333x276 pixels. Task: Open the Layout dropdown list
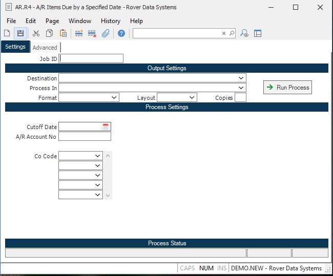pyautogui.click(x=192, y=97)
